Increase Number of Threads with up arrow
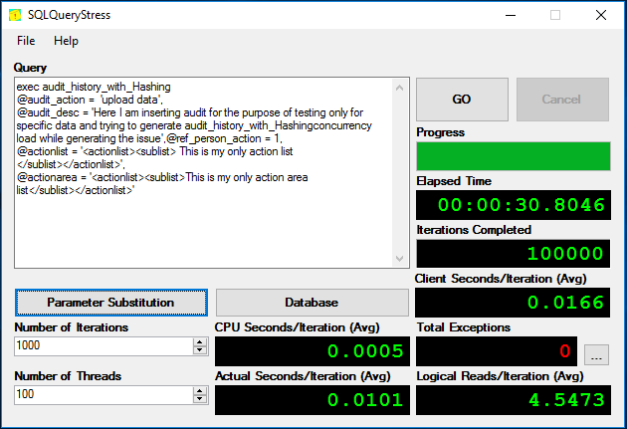This screenshot has width=627, height=429. coord(199,390)
